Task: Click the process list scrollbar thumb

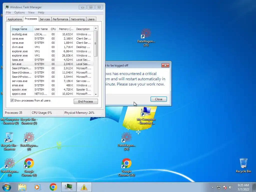Action: 96,43
